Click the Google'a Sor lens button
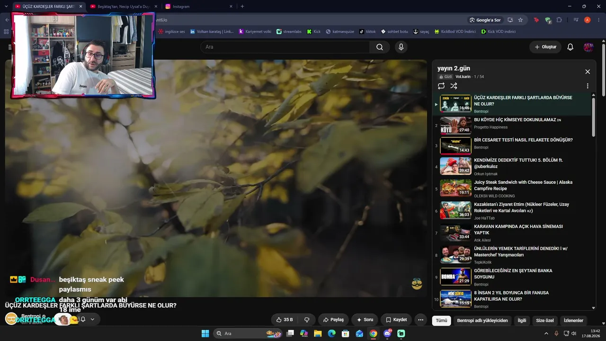This screenshot has height=341, width=606. coord(485,20)
